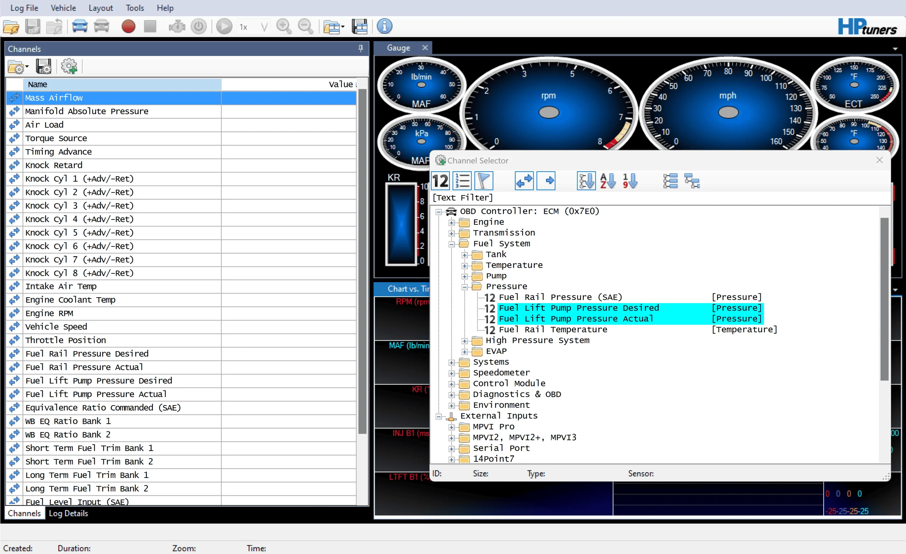906x554 pixels.
Task: Click the Play log playback button
Action: click(x=224, y=26)
